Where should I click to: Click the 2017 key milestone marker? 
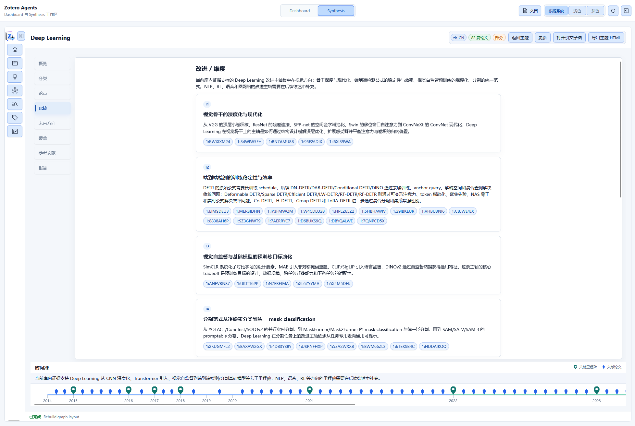155,390
